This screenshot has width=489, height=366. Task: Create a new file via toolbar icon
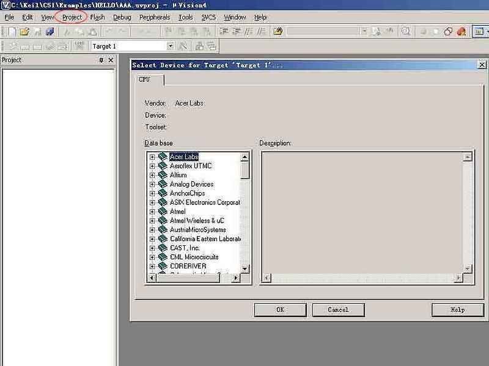(x=12, y=31)
